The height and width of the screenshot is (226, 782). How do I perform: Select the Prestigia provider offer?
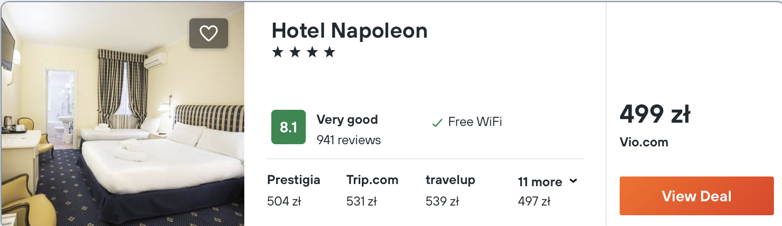point(293,180)
